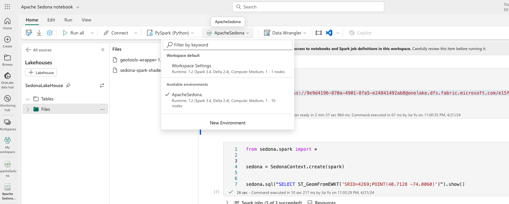Open the notebook in VS Code
509x204 pixels.
pyautogui.click(x=328, y=32)
